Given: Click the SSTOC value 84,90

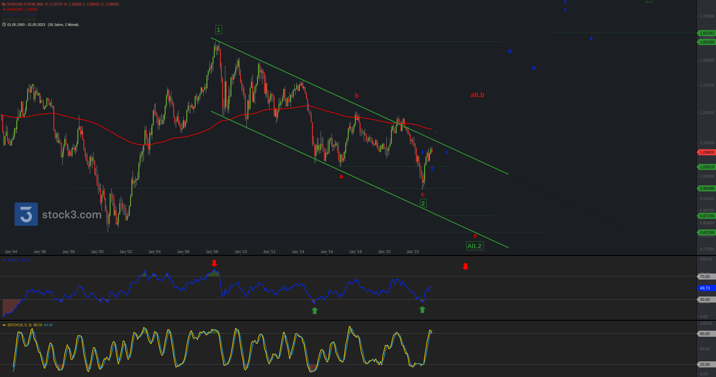Looking at the screenshot, I should pyautogui.click(x=48, y=325).
